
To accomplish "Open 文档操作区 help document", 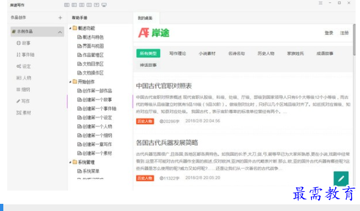I will [91, 73].
